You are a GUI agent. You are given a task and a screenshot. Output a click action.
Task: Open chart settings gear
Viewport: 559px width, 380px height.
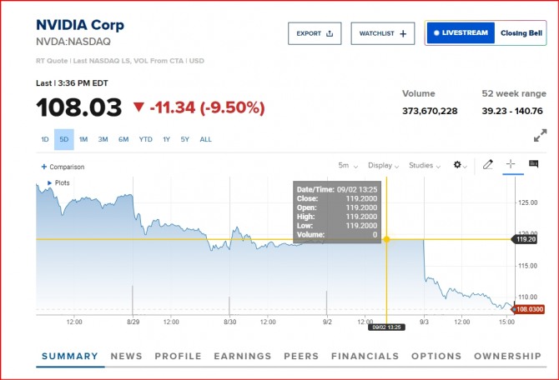[x=459, y=165]
